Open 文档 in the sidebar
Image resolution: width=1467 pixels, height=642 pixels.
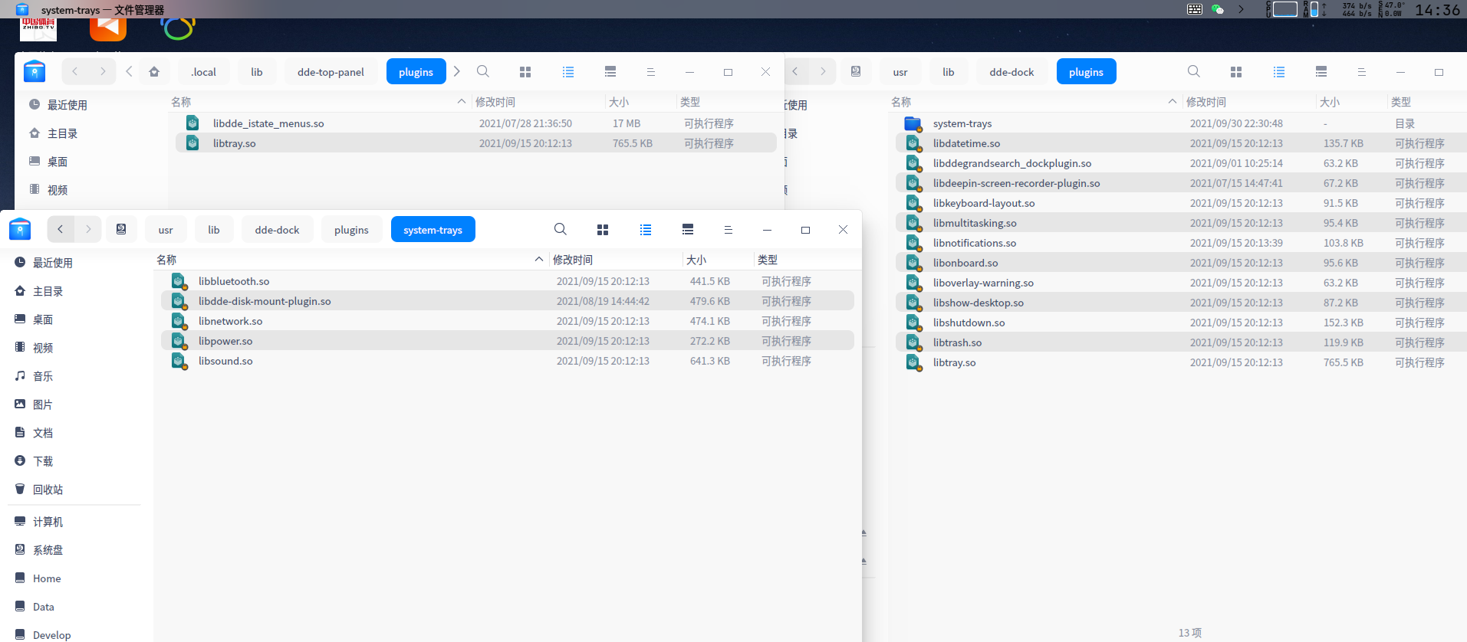(43, 433)
